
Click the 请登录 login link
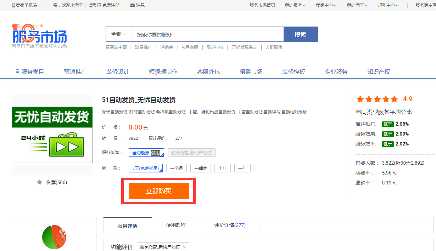click(95, 5)
